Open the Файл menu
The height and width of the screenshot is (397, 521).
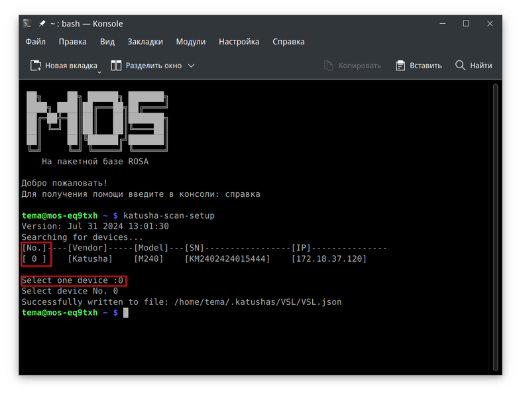(35, 42)
